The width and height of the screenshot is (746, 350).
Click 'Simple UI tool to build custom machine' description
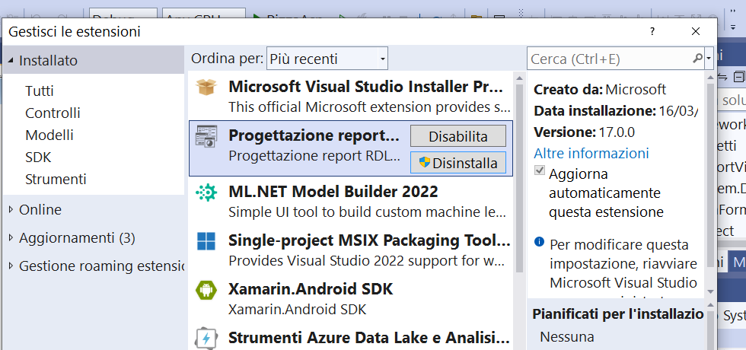(368, 212)
